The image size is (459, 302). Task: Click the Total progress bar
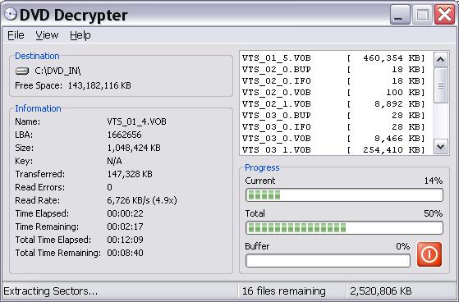pyautogui.click(x=344, y=227)
